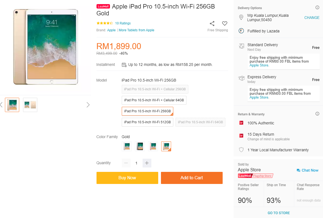Select iPad Pro 10.5-inch Wi-Fi 256GB model
This screenshot has height=218, width=323.
[147, 111]
